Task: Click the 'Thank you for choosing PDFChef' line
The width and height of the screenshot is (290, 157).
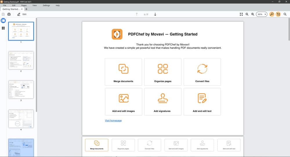Action: (163, 45)
